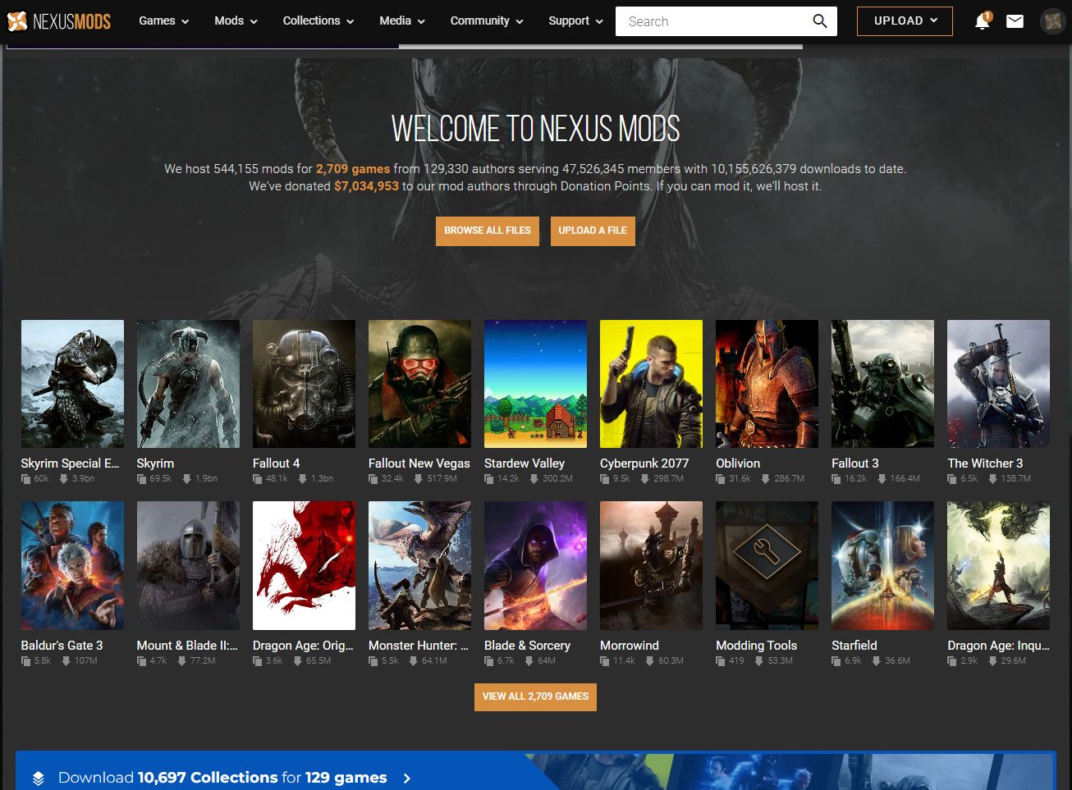Click the mods count icon under Cyberpunk 2077
The width and height of the screenshot is (1072, 790).
(x=605, y=479)
